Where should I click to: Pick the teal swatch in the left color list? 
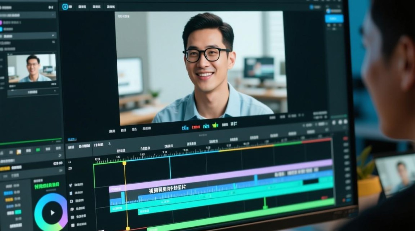18,212
